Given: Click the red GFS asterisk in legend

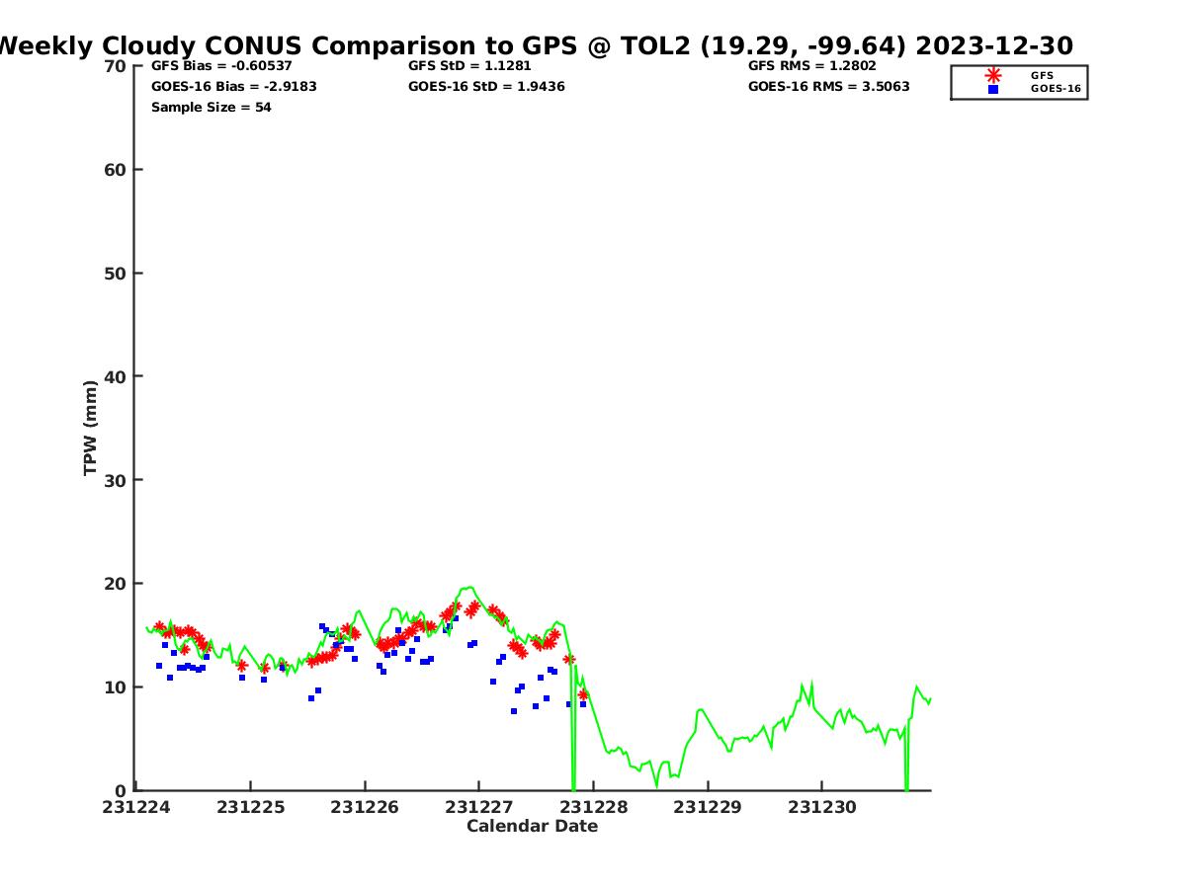Looking at the screenshot, I should [992, 75].
